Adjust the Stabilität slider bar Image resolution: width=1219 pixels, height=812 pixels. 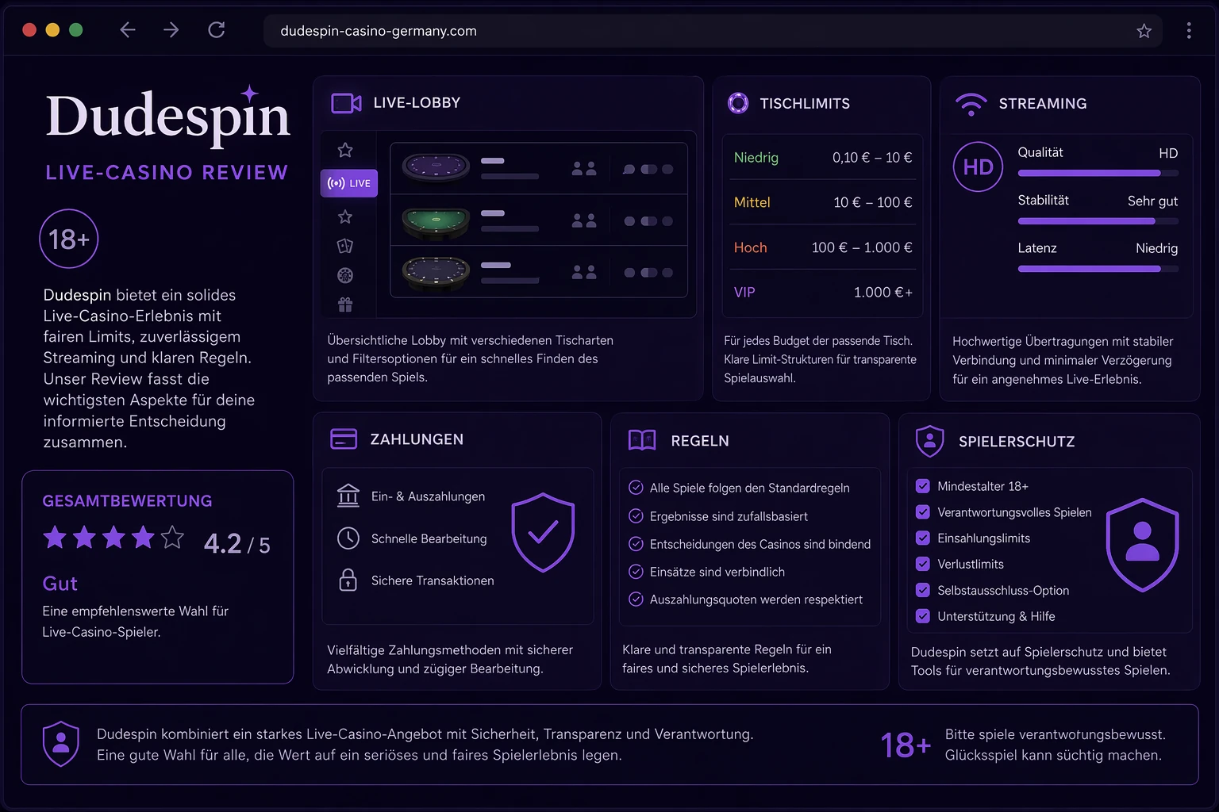point(1098,221)
